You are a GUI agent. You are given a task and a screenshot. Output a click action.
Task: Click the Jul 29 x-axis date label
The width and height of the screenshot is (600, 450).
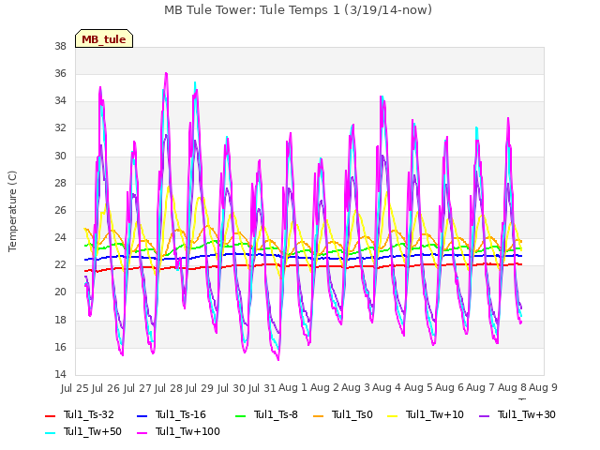pos(200,388)
